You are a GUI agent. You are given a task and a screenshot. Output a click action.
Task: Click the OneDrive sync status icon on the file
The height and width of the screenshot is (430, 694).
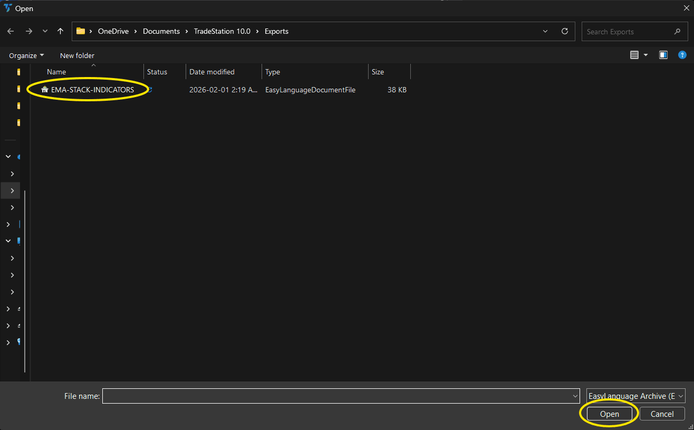(x=149, y=90)
